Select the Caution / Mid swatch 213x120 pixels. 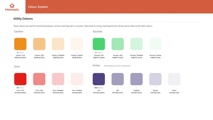coord(39,44)
